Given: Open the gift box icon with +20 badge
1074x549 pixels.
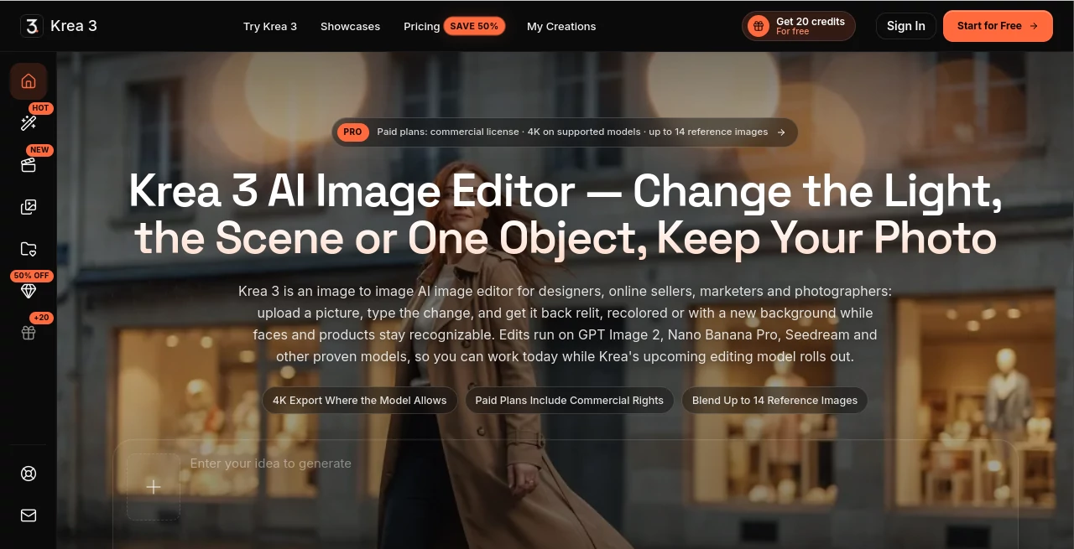Looking at the screenshot, I should pos(29,333).
